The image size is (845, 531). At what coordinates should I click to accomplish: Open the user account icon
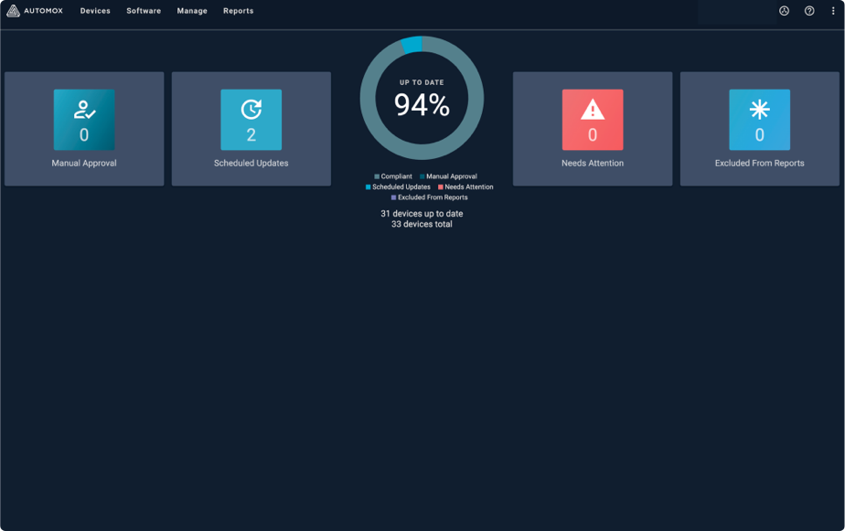782,10
